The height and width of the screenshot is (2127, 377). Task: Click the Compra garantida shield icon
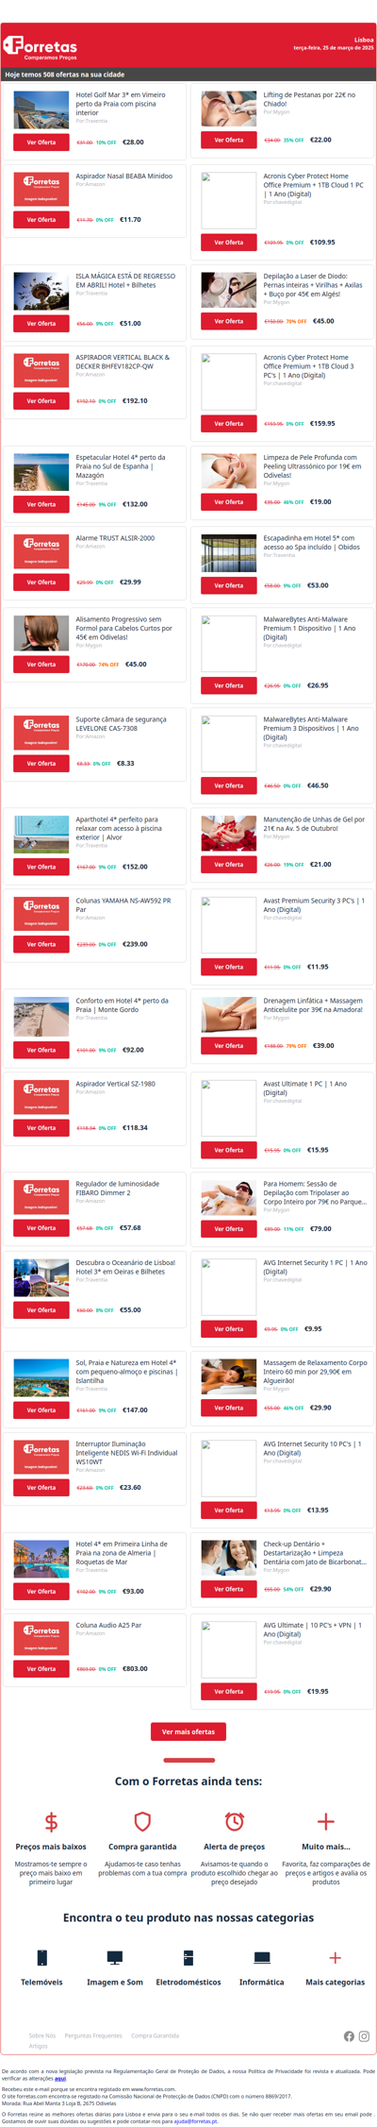coord(142,1821)
